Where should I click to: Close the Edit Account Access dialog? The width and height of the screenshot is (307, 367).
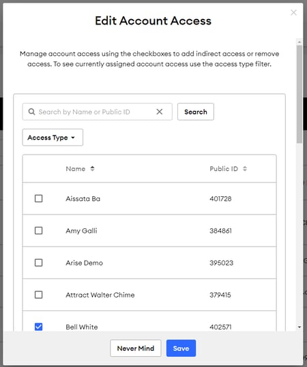pos(293,12)
